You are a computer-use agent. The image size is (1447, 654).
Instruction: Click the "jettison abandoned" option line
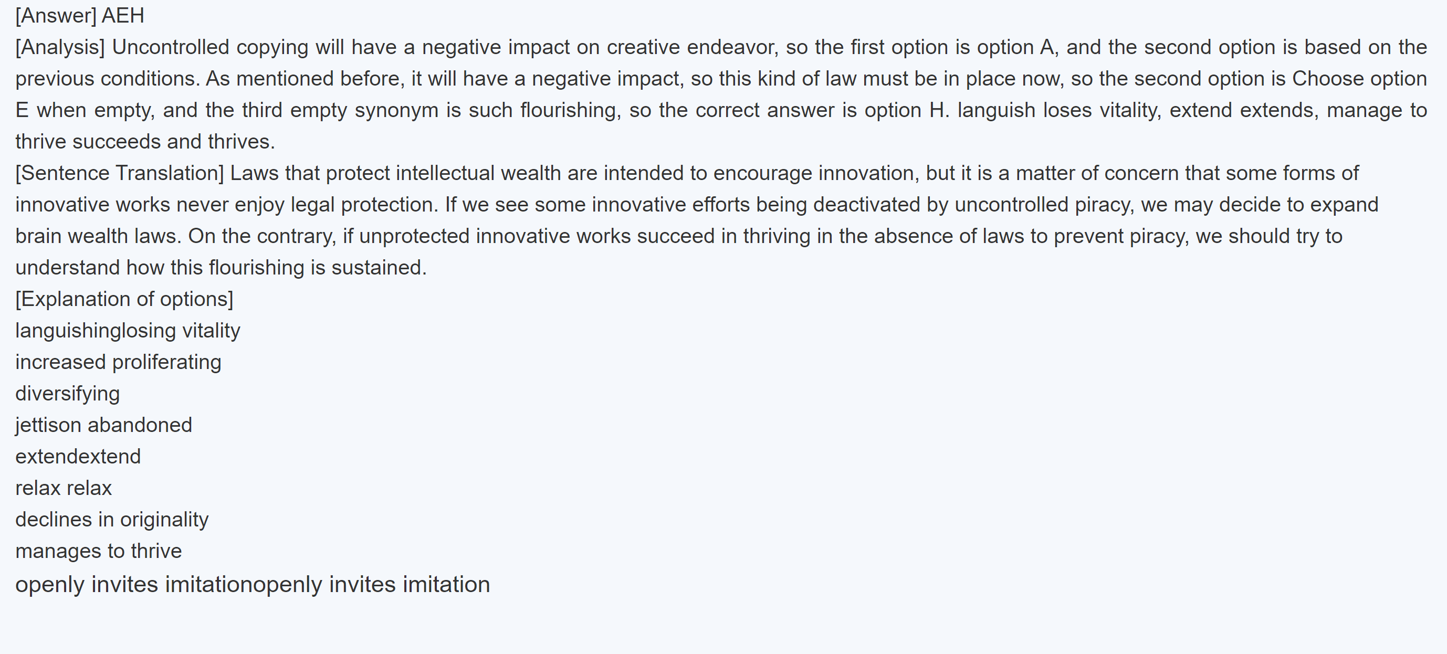103,425
